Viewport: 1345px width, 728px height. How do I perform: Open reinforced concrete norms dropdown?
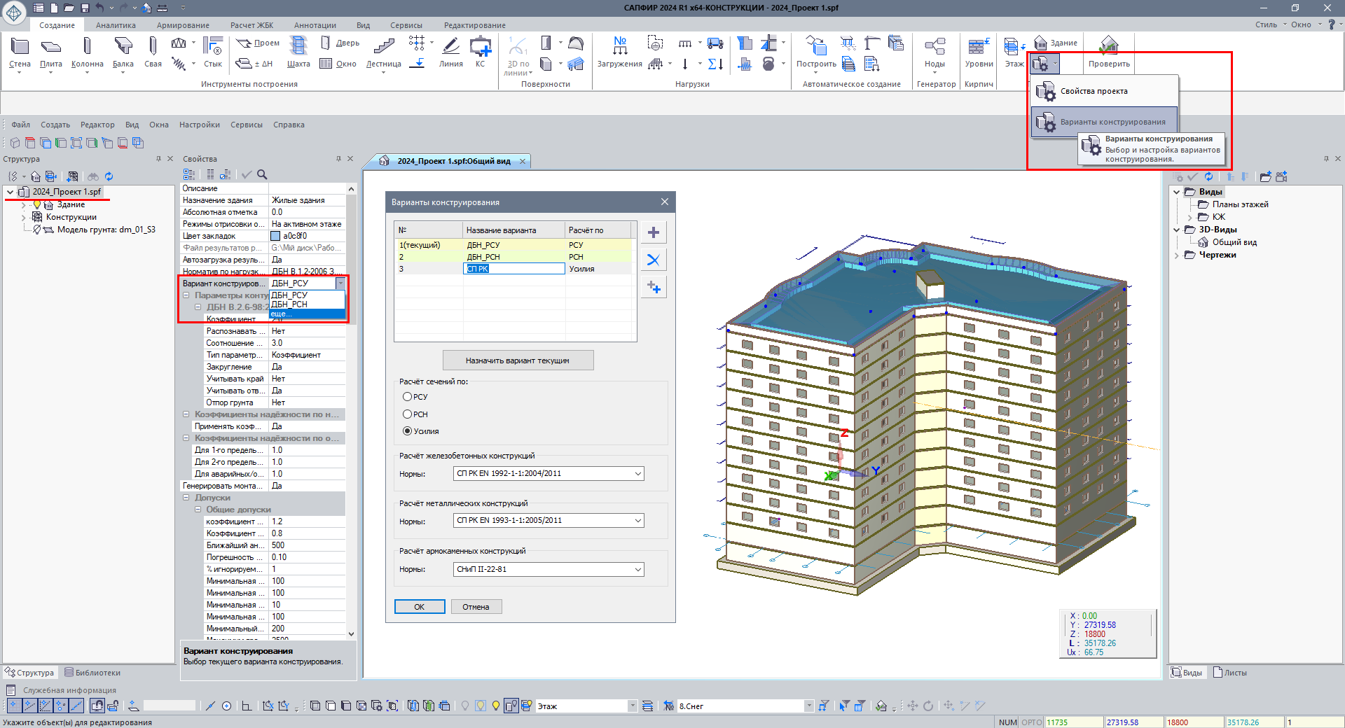pyautogui.click(x=549, y=474)
